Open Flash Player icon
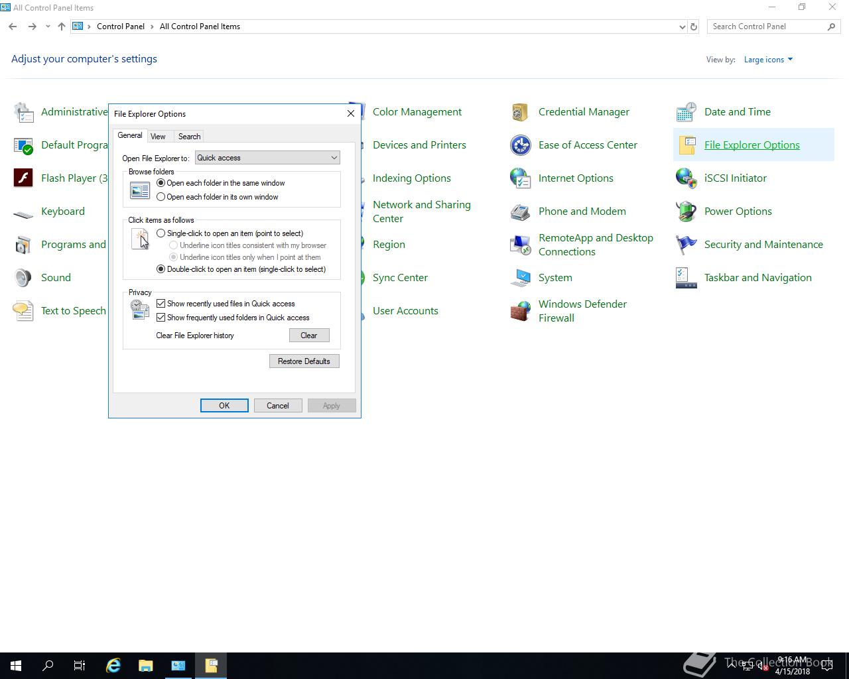This screenshot has height=679, width=849. coord(23,178)
